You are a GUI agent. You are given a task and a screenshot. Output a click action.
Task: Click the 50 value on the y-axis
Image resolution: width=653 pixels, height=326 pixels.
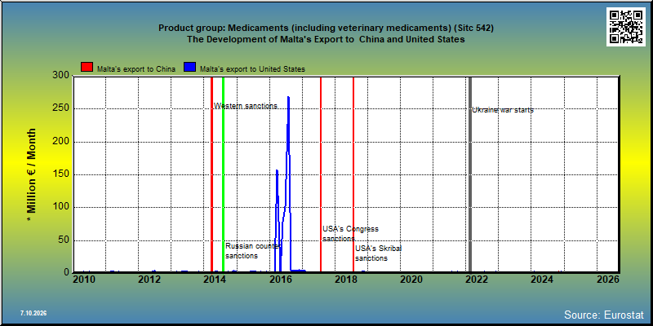click(64, 240)
